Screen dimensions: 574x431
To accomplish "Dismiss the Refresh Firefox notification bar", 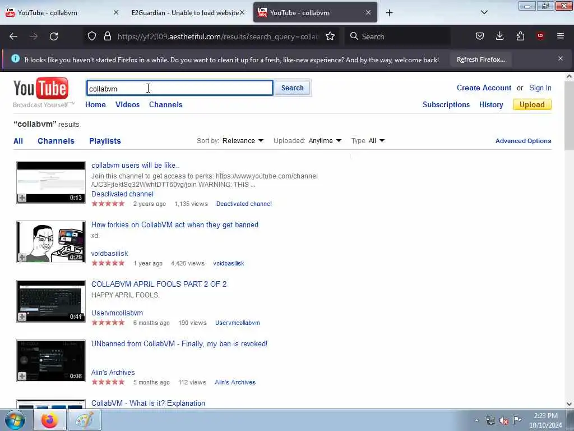I will click(561, 58).
